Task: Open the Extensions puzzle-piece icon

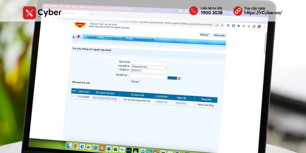Action: click(x=238, y=26)
